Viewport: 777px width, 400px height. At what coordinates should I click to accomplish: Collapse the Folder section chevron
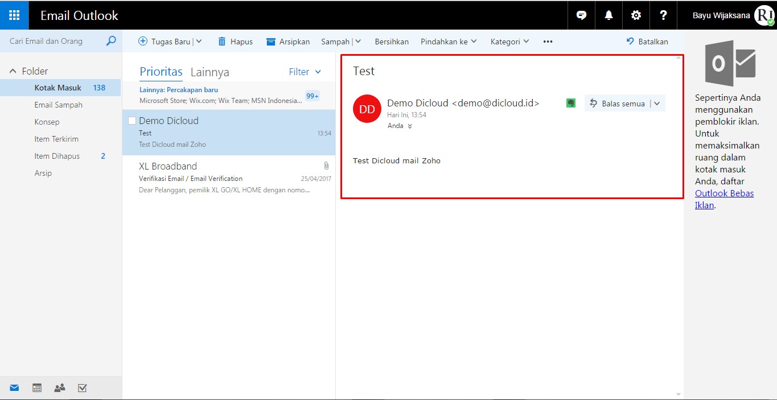(x=13, y=71)
